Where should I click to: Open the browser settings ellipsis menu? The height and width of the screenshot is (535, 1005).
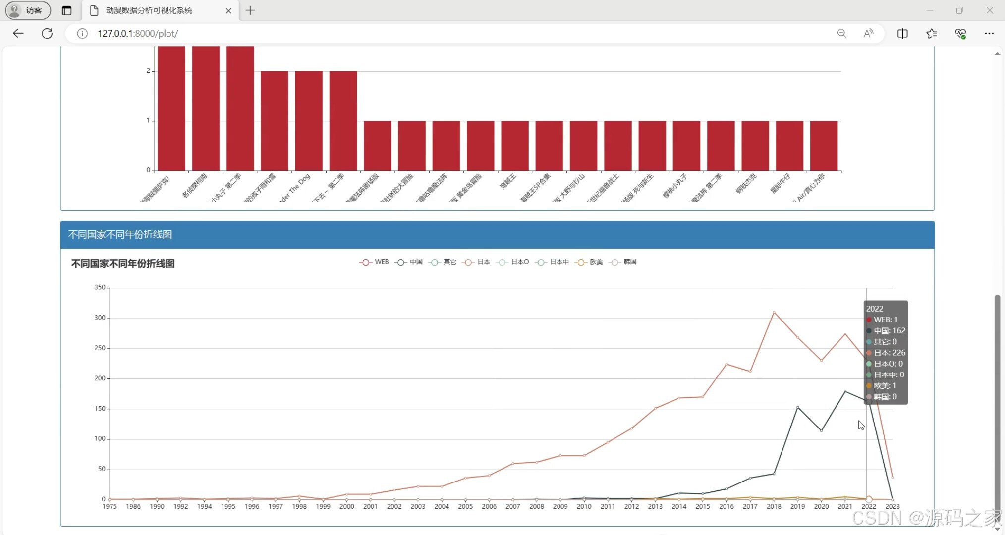point(989,33)
